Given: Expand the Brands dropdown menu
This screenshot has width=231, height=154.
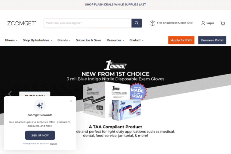Looking at the screenshot, I should pyautogui.click(x=64, y=40).
